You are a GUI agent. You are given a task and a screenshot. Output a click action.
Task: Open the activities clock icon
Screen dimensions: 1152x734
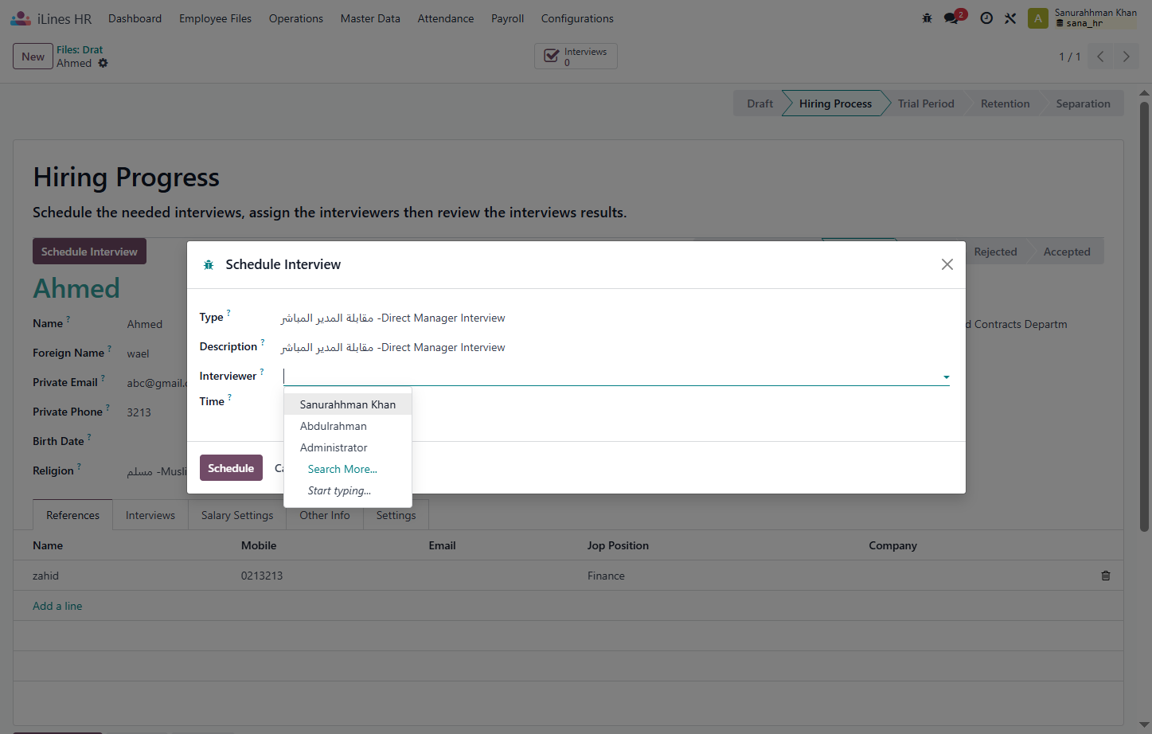tap(986, 18)
